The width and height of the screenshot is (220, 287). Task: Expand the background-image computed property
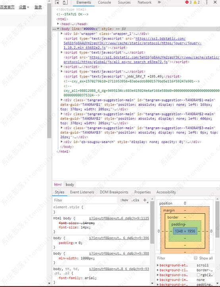coord(158,280)
